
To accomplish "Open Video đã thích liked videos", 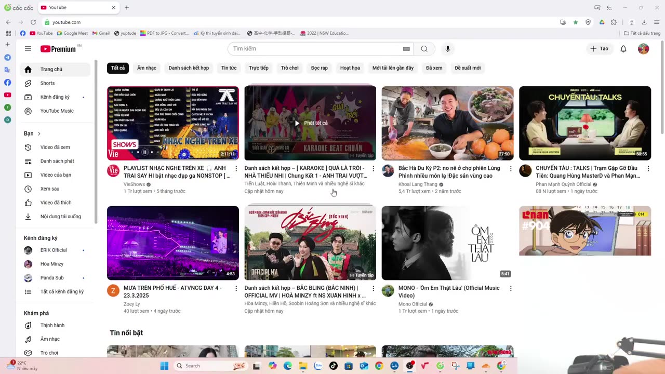I will [56, 203].
